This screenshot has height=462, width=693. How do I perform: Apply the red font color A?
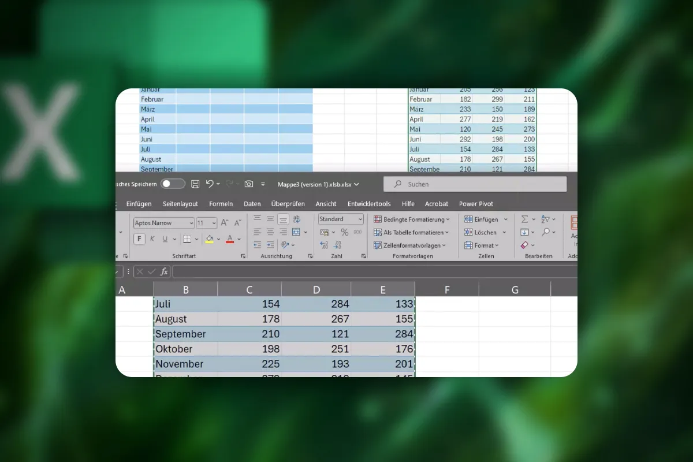coord(230,239)
